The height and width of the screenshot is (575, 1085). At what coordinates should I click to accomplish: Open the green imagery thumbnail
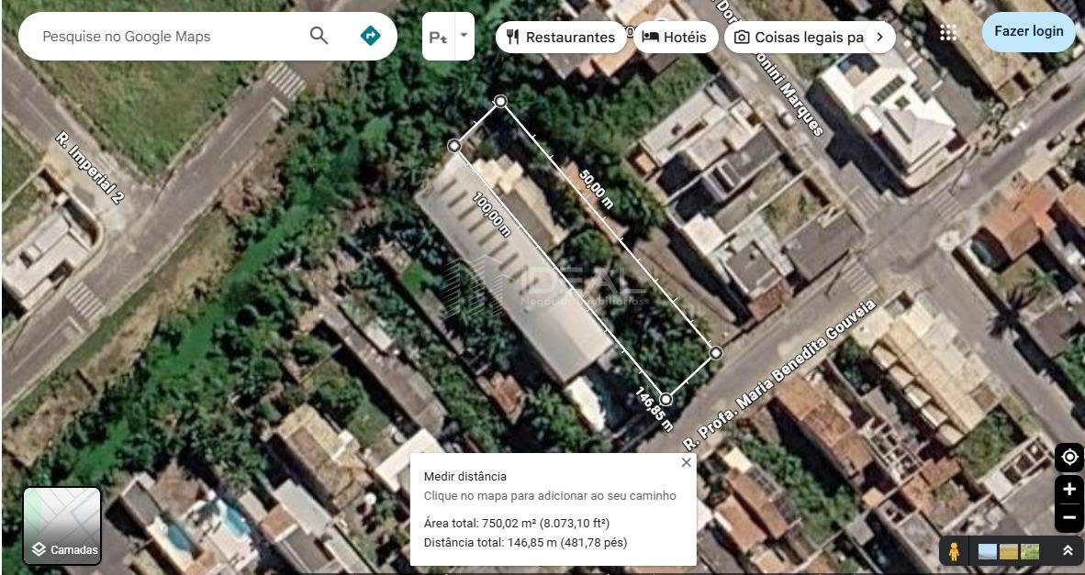point(1030,551)
